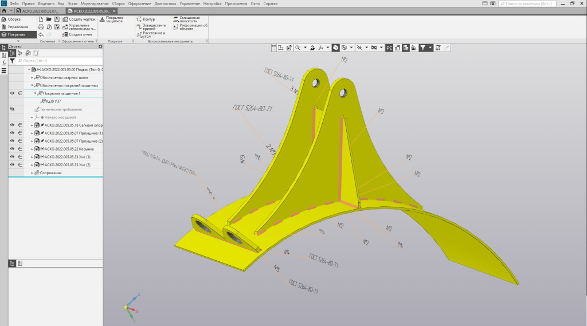Switch to the АСКО.2022.005.05.07 document tab
This screenshot has height=326, width=587.
[x=37, y=11]
